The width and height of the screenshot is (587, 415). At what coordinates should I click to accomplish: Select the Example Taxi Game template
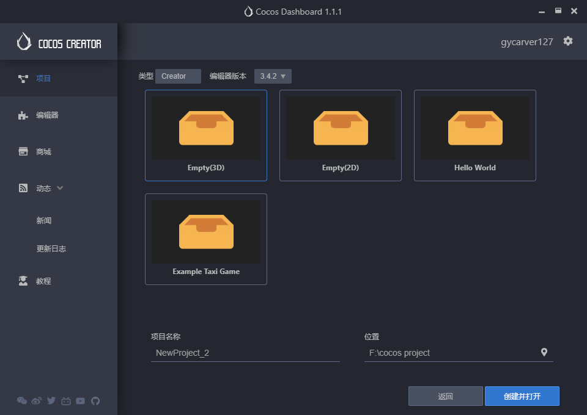206,239
